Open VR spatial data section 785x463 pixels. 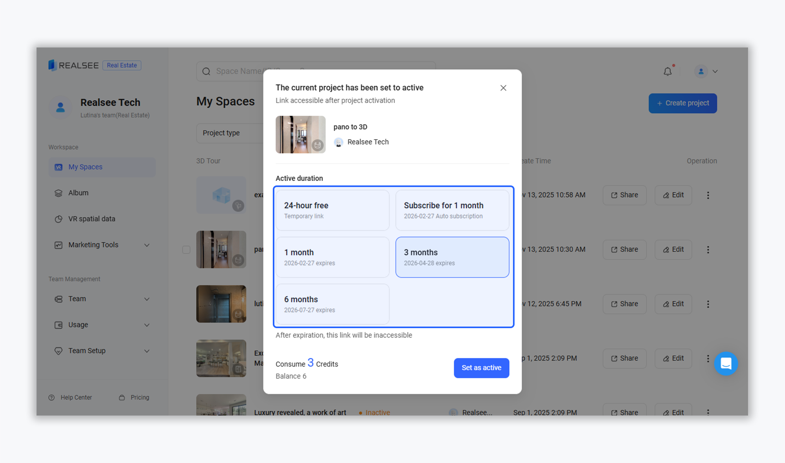pos(91,219)
